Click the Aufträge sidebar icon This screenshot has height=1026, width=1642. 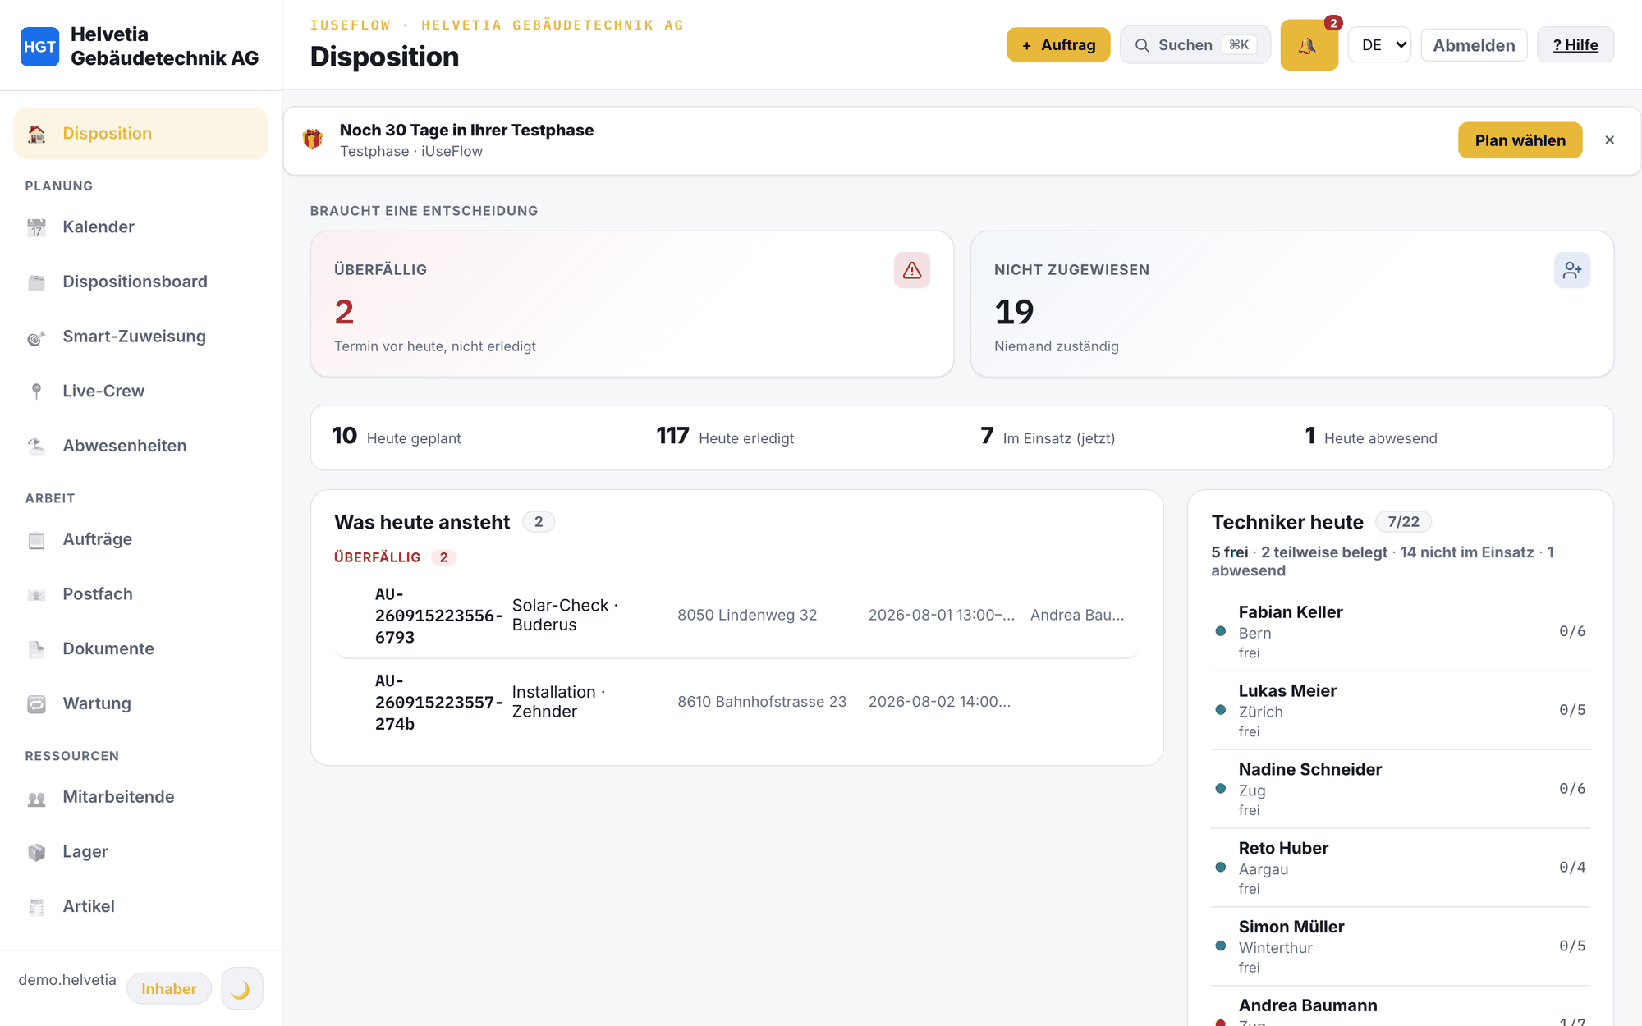tap(37, 539)
